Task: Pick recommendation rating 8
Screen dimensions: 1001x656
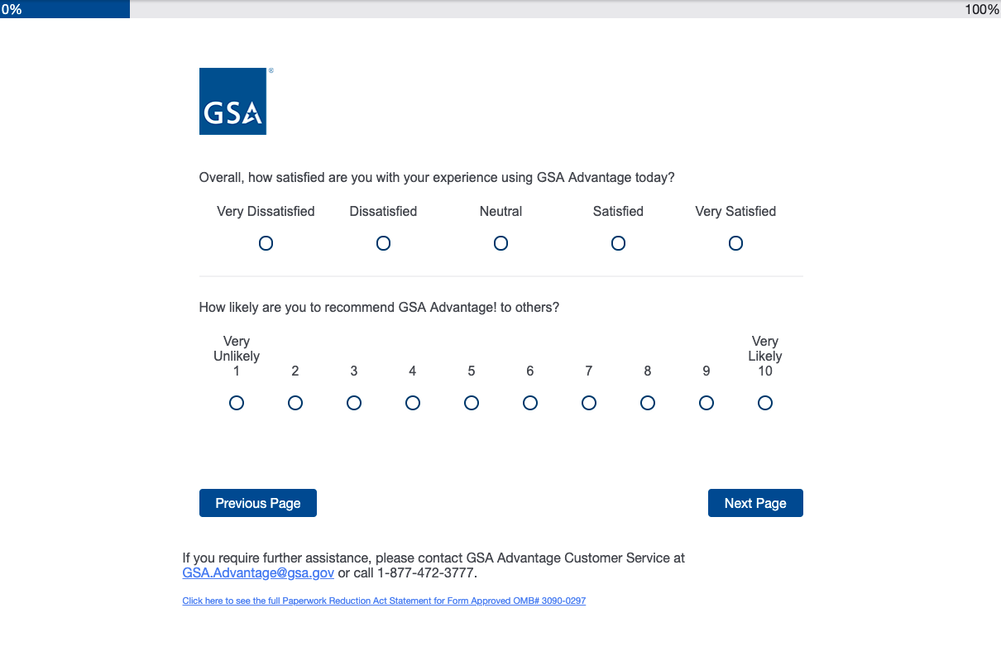Action: tap(648, 403)
